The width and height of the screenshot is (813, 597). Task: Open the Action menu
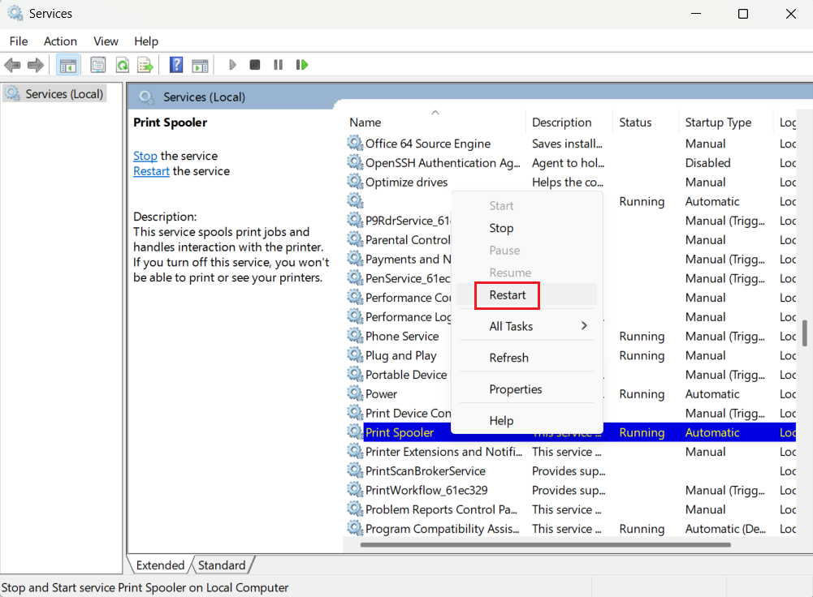click(60, 41)
